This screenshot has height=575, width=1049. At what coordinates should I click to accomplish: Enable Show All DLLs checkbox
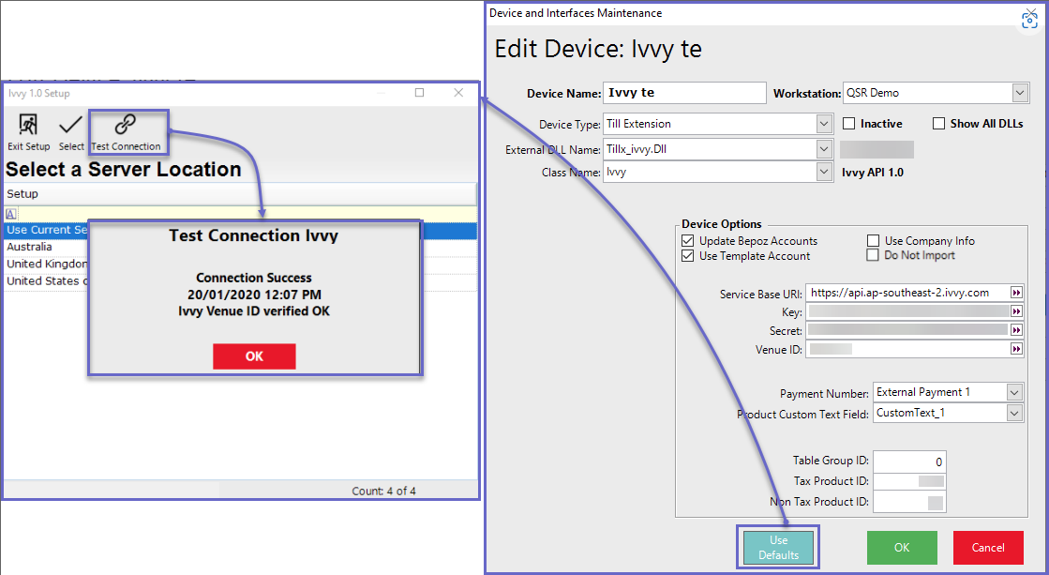click(x=938, y=124)
